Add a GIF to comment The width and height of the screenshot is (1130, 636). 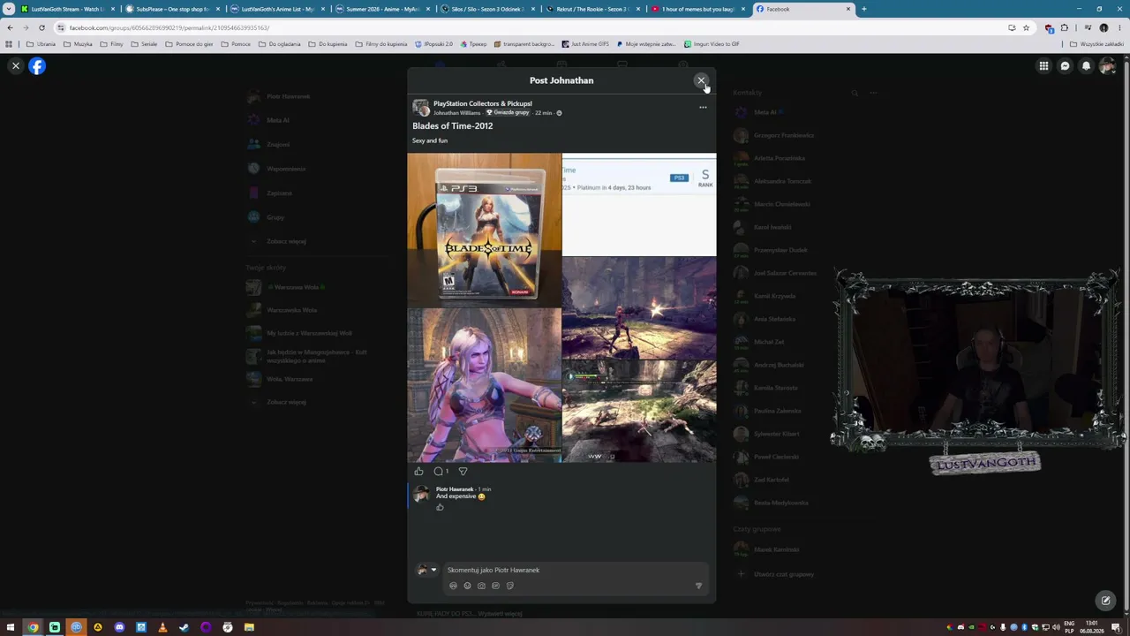pos(495,586)
